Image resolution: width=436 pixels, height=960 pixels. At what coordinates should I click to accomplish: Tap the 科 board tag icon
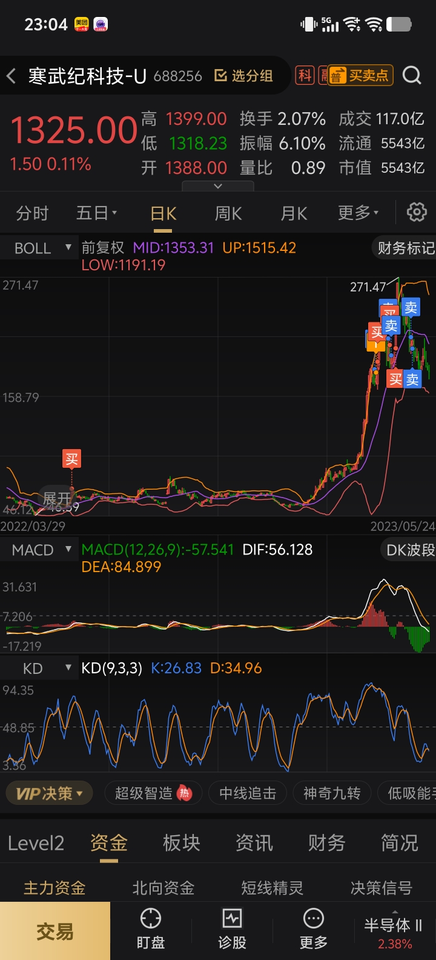click(305, 75)
